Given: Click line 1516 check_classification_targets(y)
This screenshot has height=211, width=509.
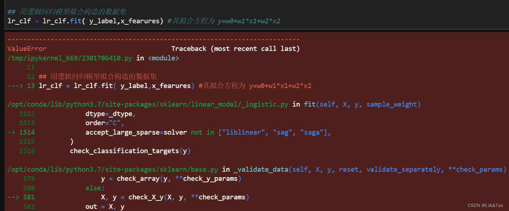Looking at the screenshot, I should [130, 151].
